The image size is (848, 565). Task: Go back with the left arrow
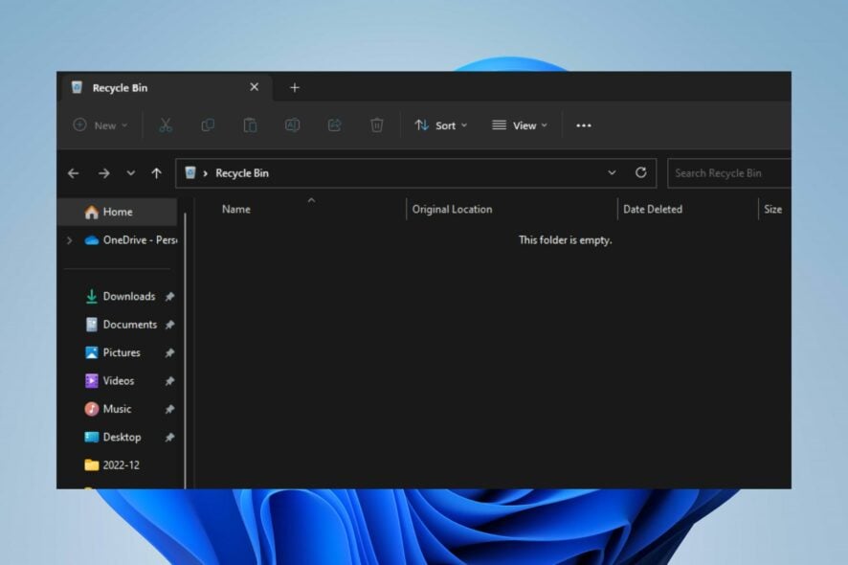[x=74, y=173]
